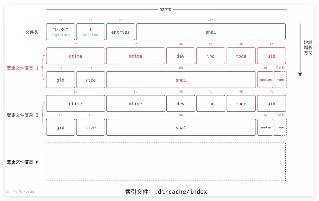Click the purple mtime box of entry 2

136,103
